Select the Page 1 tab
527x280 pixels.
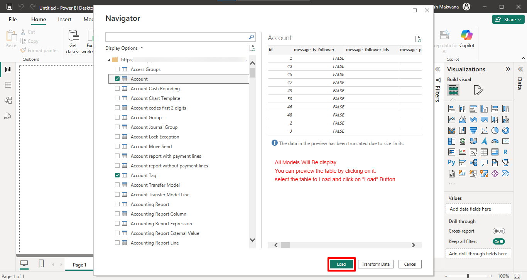click(80, 265)
